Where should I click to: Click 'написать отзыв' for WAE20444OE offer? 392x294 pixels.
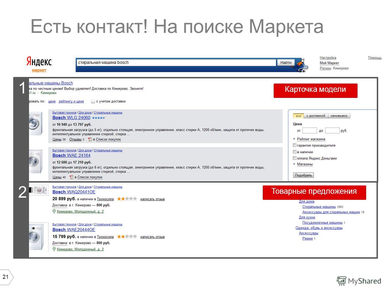pos(152,237)
